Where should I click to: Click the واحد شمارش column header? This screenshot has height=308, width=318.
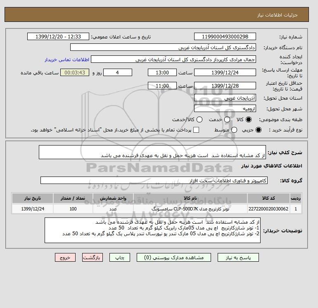tap(113, 198)
